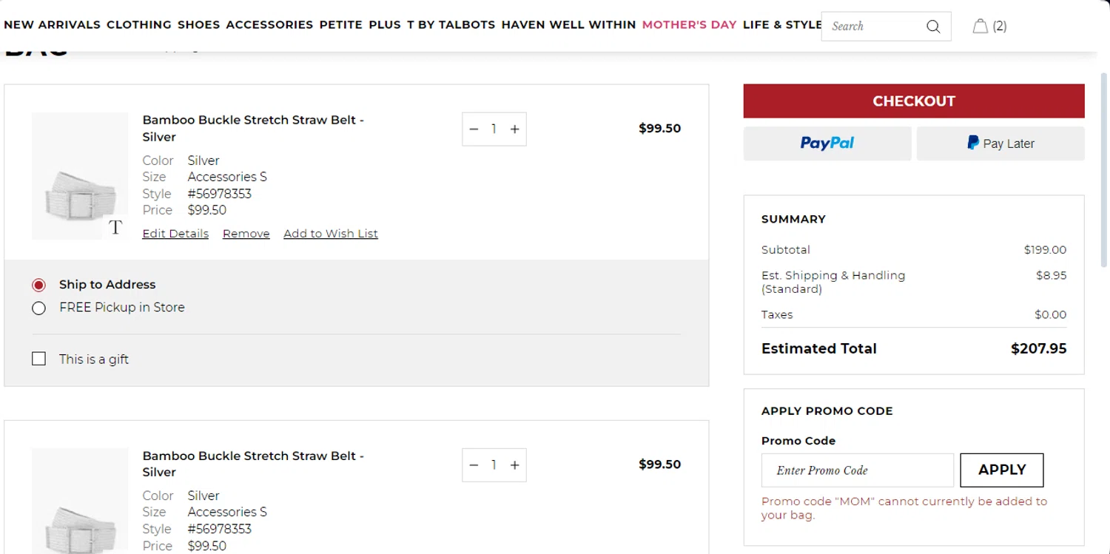Image resolution: width=1110 pixels, height=554 pixels.
Task: Open HAVEN WELL WITHIN menu
Action: pyautogui.click(x=568, y=24)
